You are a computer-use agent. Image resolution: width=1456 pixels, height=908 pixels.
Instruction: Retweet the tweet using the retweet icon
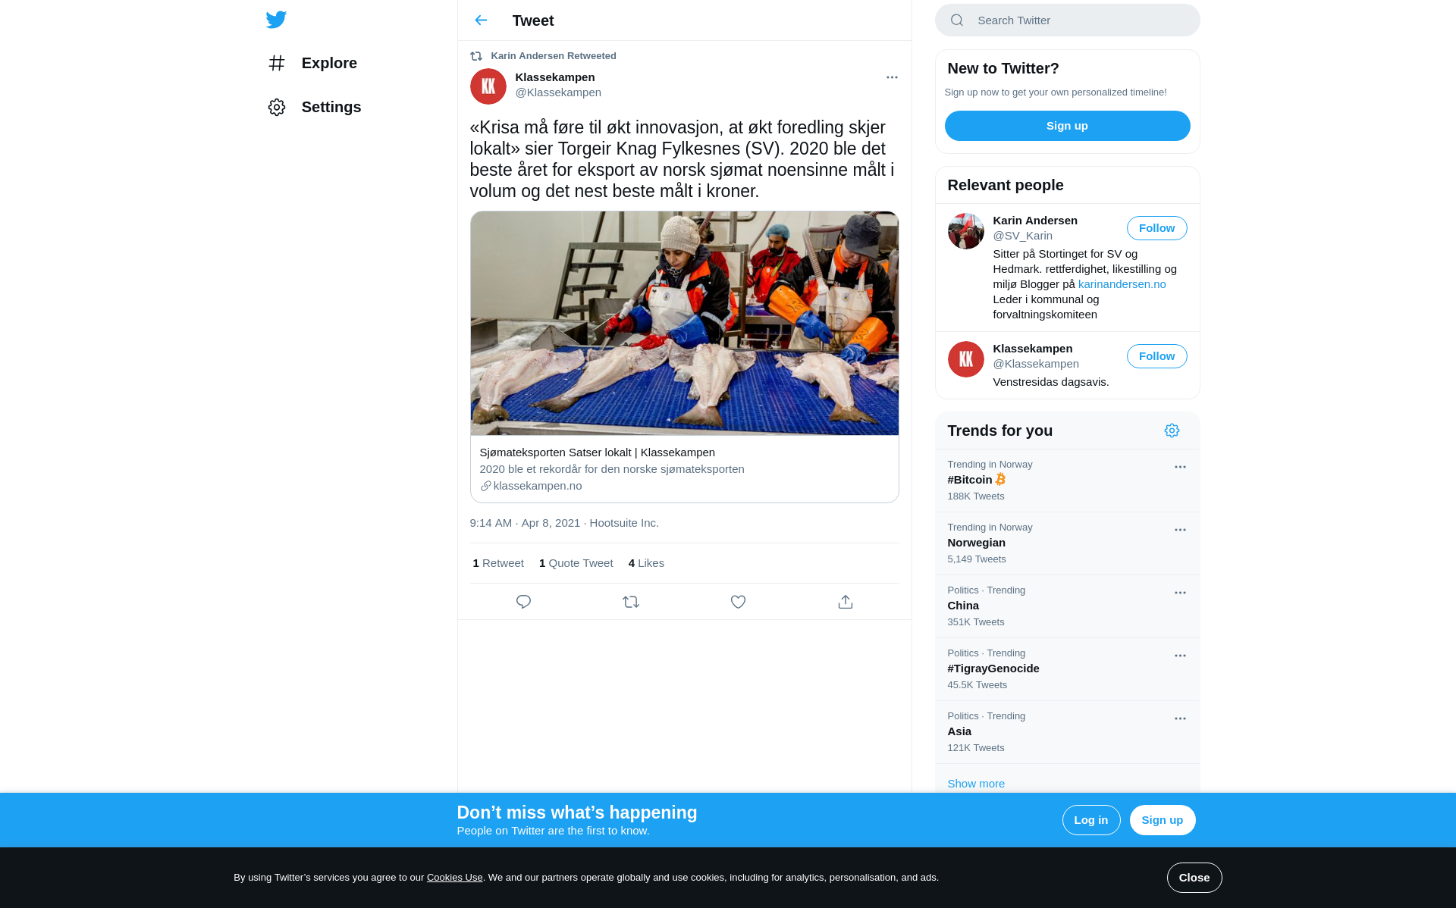click(631, 602)
